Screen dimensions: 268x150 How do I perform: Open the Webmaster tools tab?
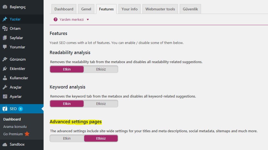pos(160,9)
